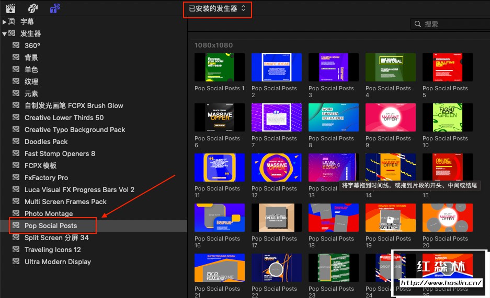This screenshot has height=298, width=490.
Task: Click icon beside Creative Typo Background Pack
Action: click(x=16, y=129)
